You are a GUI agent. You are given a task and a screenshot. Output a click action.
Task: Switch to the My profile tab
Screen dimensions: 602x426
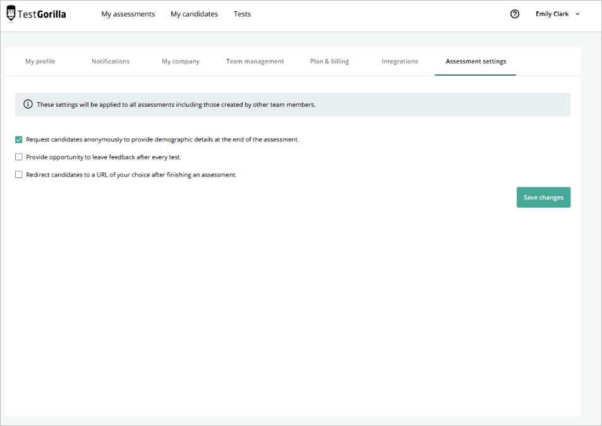40,61
